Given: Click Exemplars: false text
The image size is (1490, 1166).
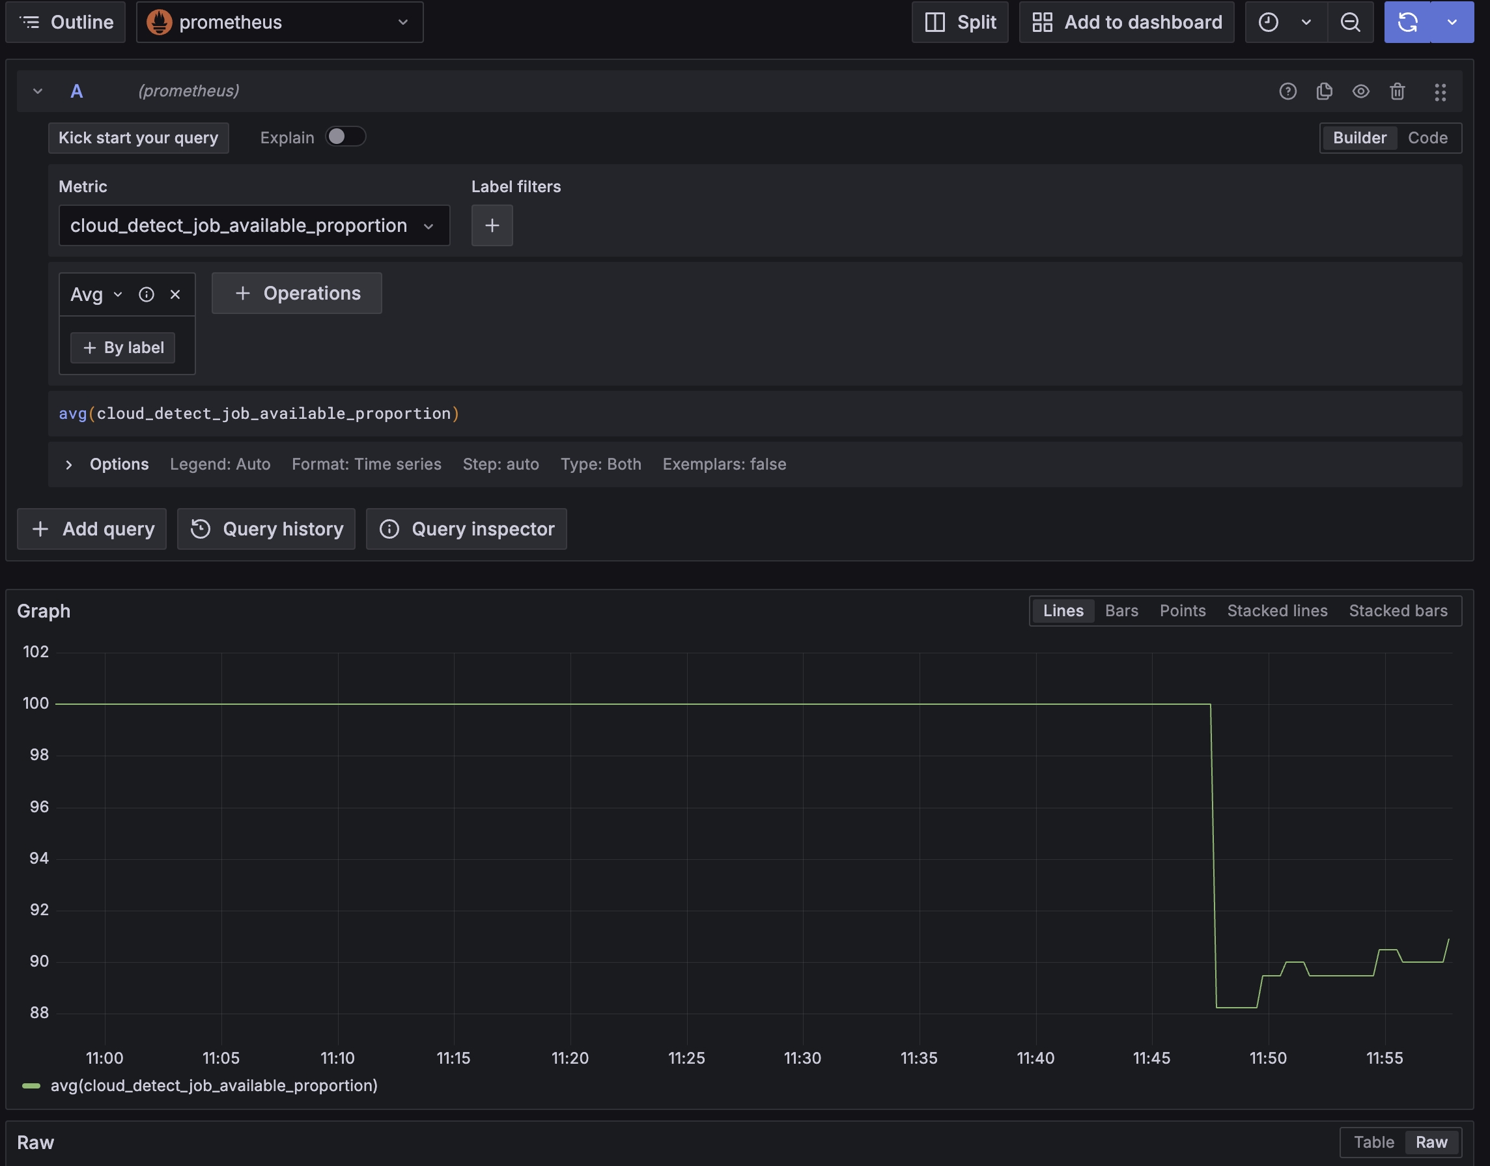Looking at the screenshot, I should point(724,464).
